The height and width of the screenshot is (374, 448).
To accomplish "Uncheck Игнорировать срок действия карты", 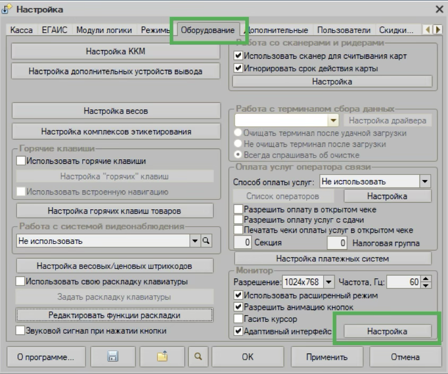I will click(x=238, y=68).
